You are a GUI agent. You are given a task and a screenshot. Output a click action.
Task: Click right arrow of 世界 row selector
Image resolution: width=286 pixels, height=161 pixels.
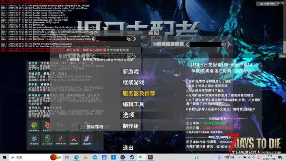[x=135, y=56]
